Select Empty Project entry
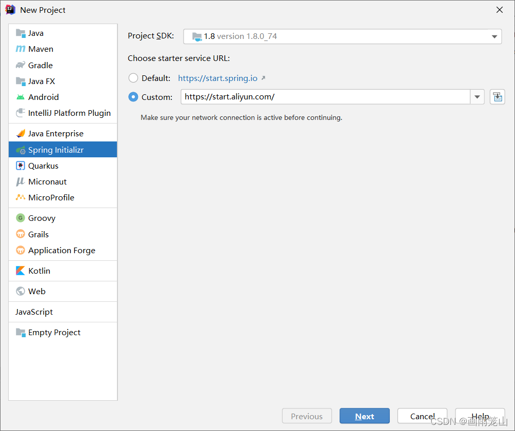The width and height of the screenshot is (515, 431). 63,333
